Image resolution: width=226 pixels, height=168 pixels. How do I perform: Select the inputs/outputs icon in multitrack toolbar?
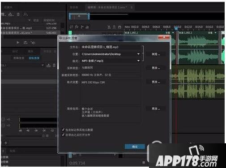coord(71,27)
